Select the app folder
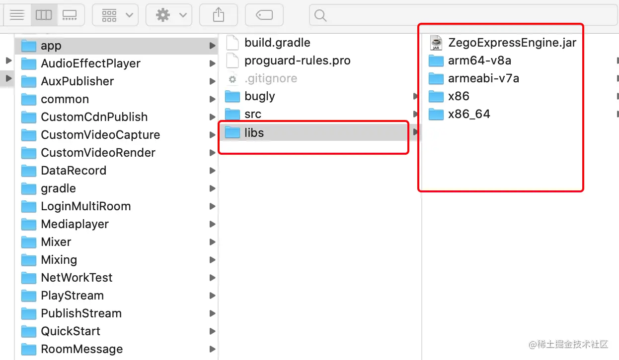The width and height of the screenshot is (619, 360). tap(117, 46)
